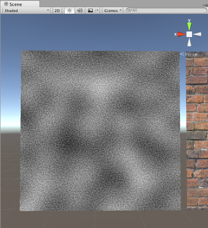208x228 pixels.
Task: Select the brick wall object
Action: [197, 130]
